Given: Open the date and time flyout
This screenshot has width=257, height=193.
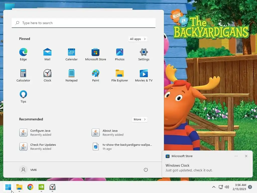Looking at the screenshot, I should tap(239, 187).
